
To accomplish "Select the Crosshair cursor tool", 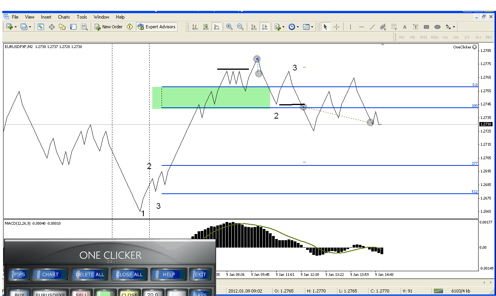I will [336, 27].
